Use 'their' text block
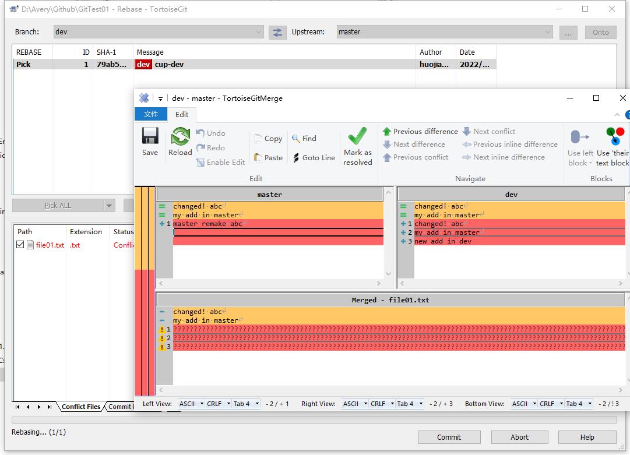This screenshot has height=455, width=630. pos(613,147)
